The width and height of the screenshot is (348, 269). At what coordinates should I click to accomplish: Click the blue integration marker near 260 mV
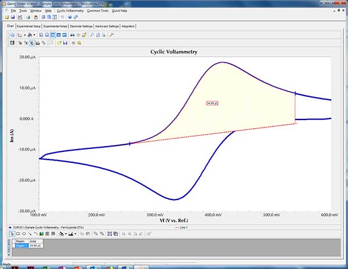click(129, 144)
